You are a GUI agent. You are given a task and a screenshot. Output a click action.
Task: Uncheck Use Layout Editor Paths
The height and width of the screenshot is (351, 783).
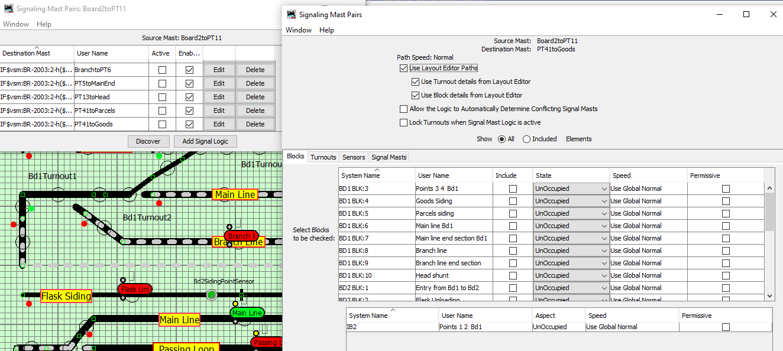tap(404, 69)
